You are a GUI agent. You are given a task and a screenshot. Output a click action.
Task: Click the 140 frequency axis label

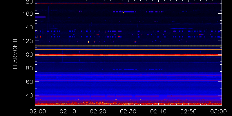[28, 27]
